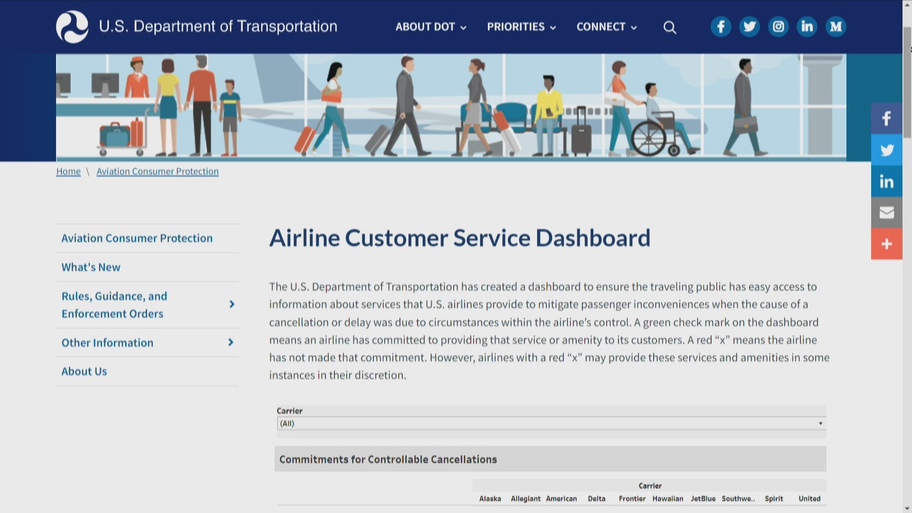This screenshot has width=912, height=513.
Task: Follow the Home breadcrumb link
Action: (x=68, y=171)
